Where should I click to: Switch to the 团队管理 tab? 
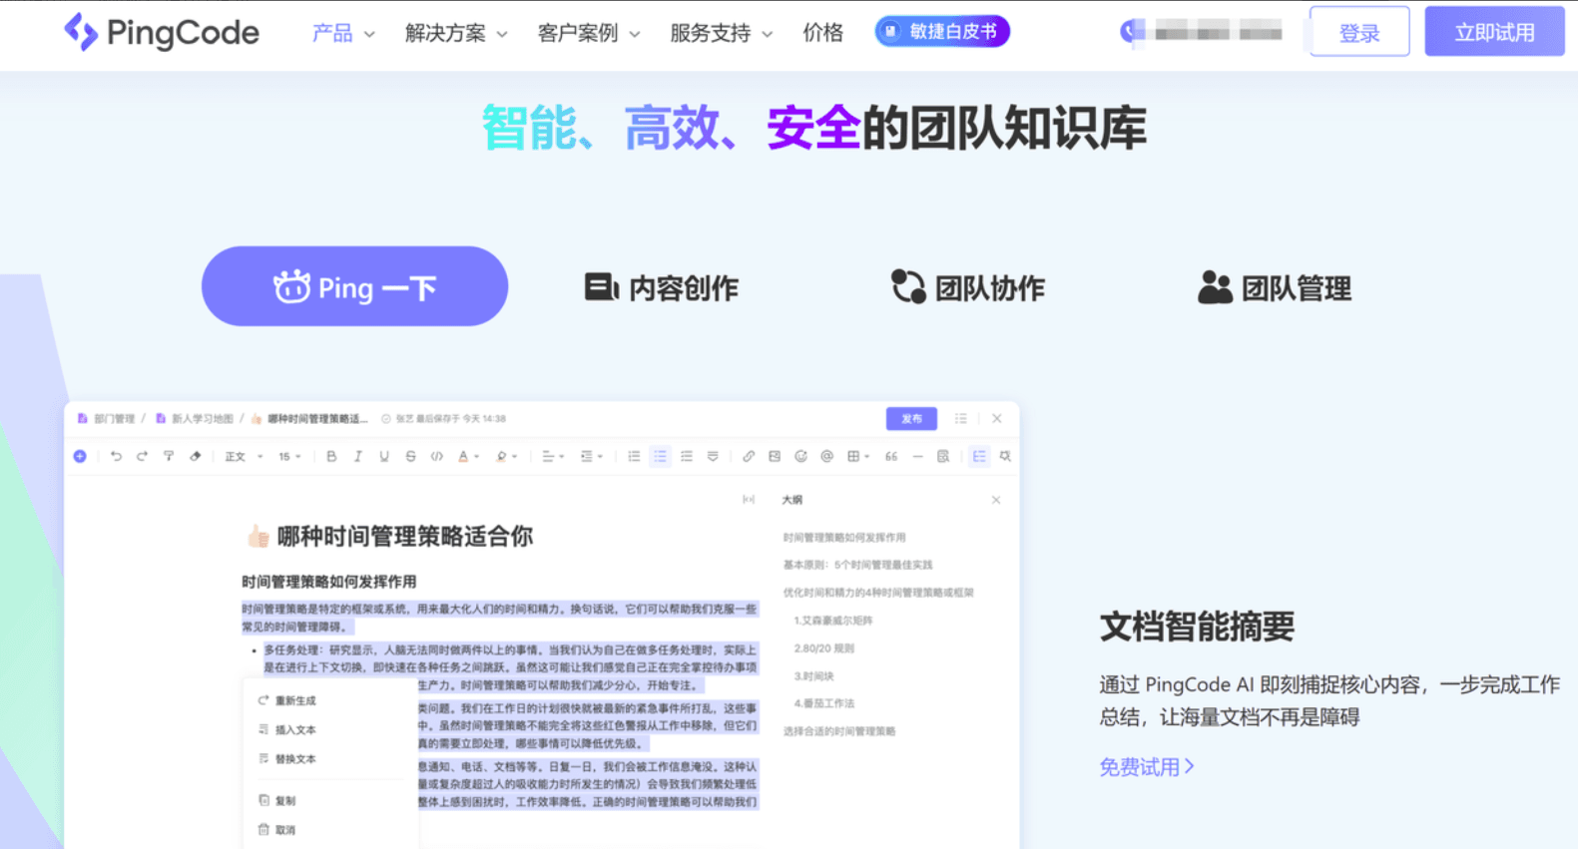point(1275,288)
